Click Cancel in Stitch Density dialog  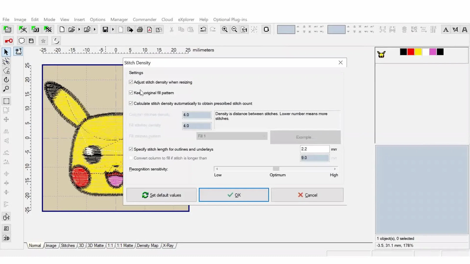click(307, 195)
